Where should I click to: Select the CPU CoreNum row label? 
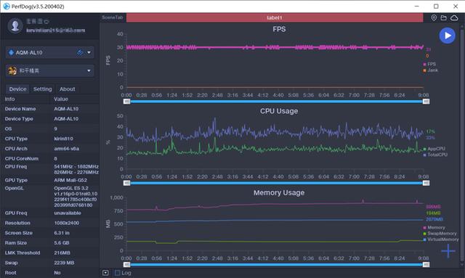point(21,158)
